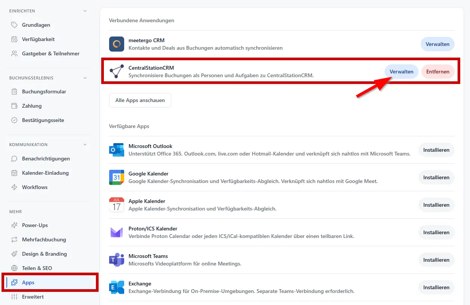Click the meetergo CRM logo icon
470x305 pixels.
point(117,44)
